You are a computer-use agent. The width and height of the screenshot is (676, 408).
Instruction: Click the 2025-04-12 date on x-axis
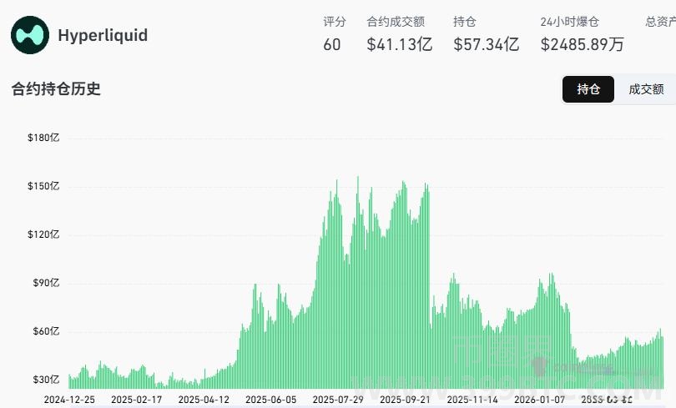pyautogui.click(x=204, y=400)
